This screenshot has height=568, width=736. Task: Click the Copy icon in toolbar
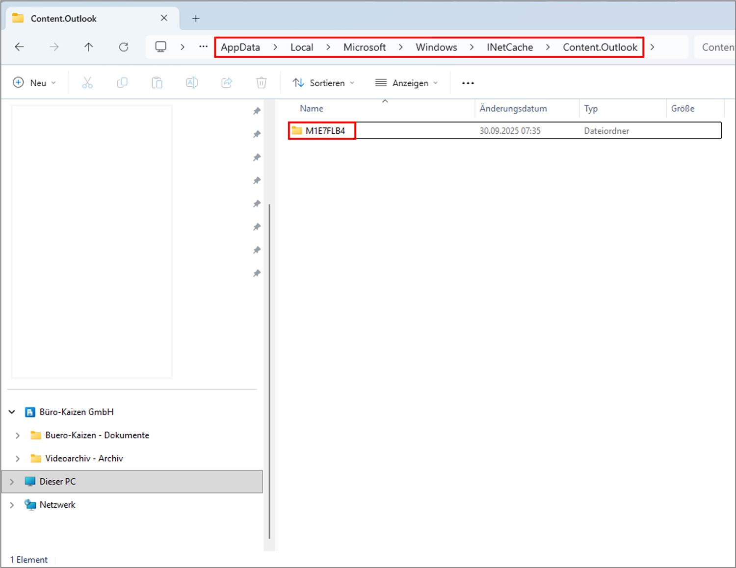click(x=122, y=83)
